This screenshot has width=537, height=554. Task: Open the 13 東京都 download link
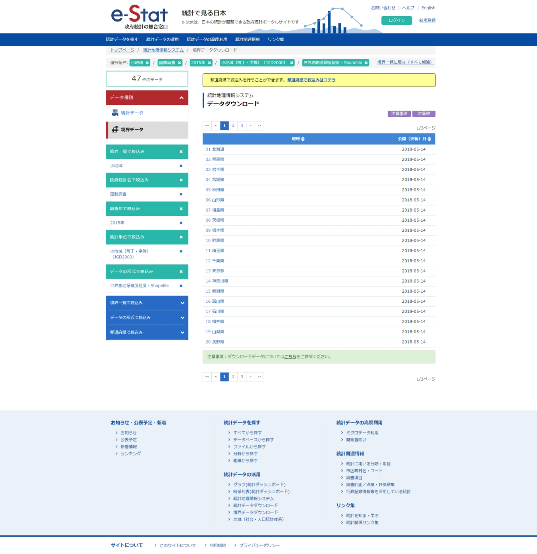(215, 271)
